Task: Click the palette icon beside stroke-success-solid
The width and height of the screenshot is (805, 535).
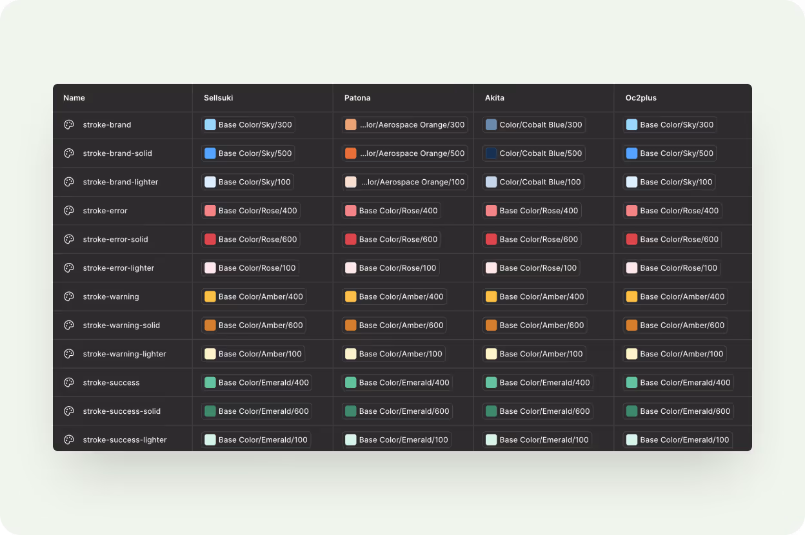Action: click(69, 411)
